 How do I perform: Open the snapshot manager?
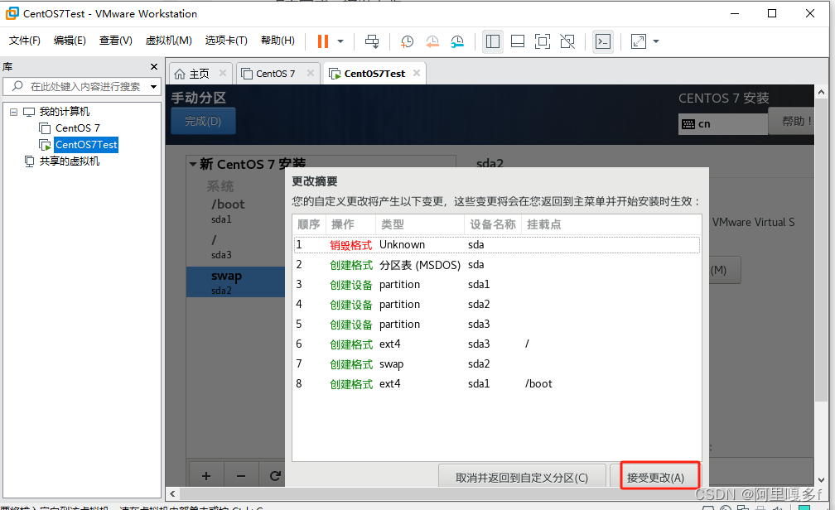(x=457, y=41)
